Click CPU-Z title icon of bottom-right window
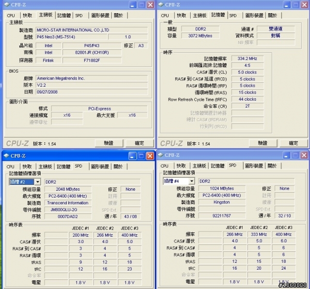The image size is (310, 289). pos(160,155)
